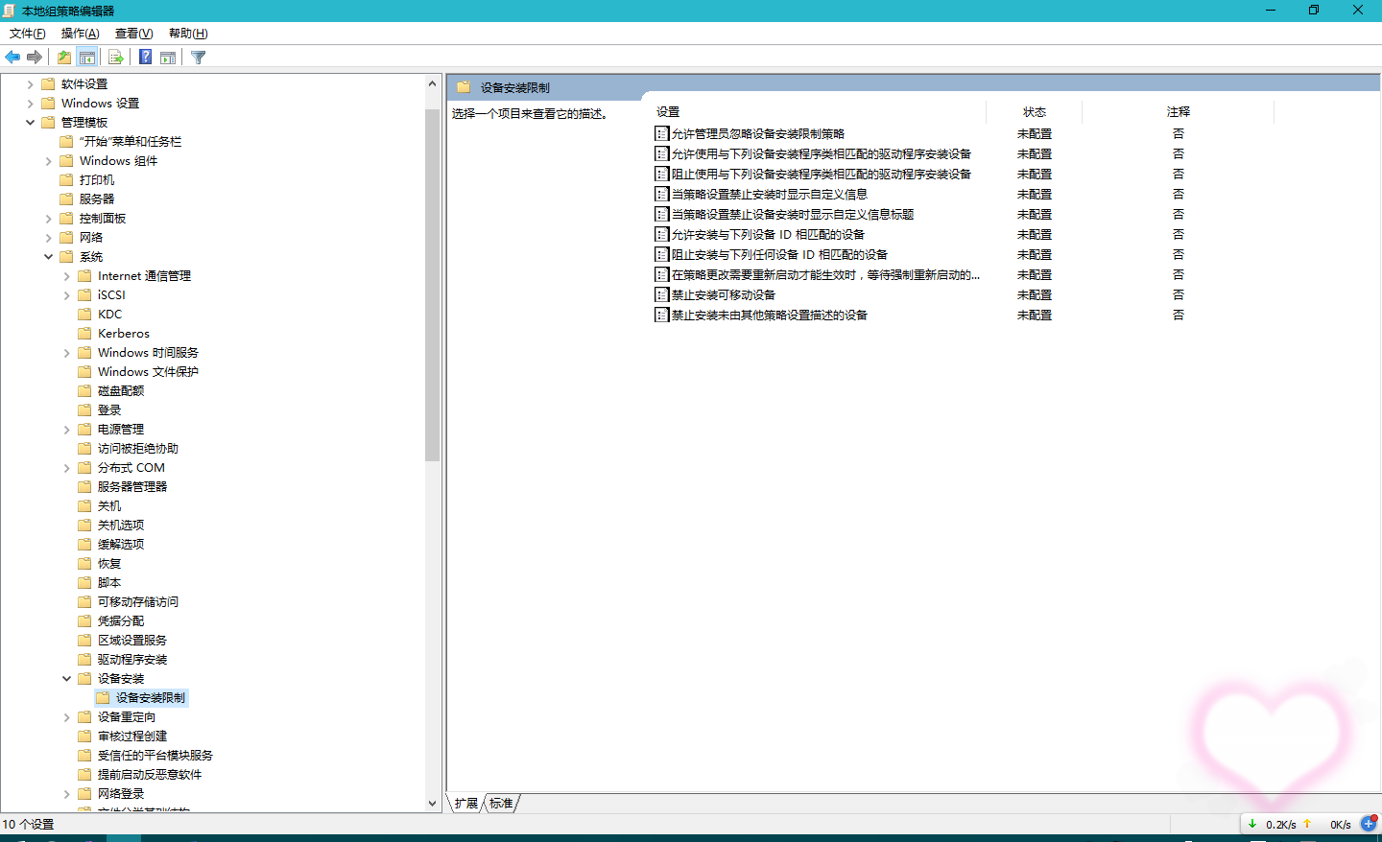
Task: Click the blue Help question mark icon
Action: (145, 58)
